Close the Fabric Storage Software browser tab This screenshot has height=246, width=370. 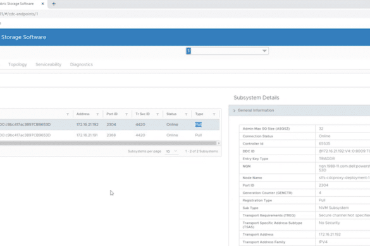[43, 4]
